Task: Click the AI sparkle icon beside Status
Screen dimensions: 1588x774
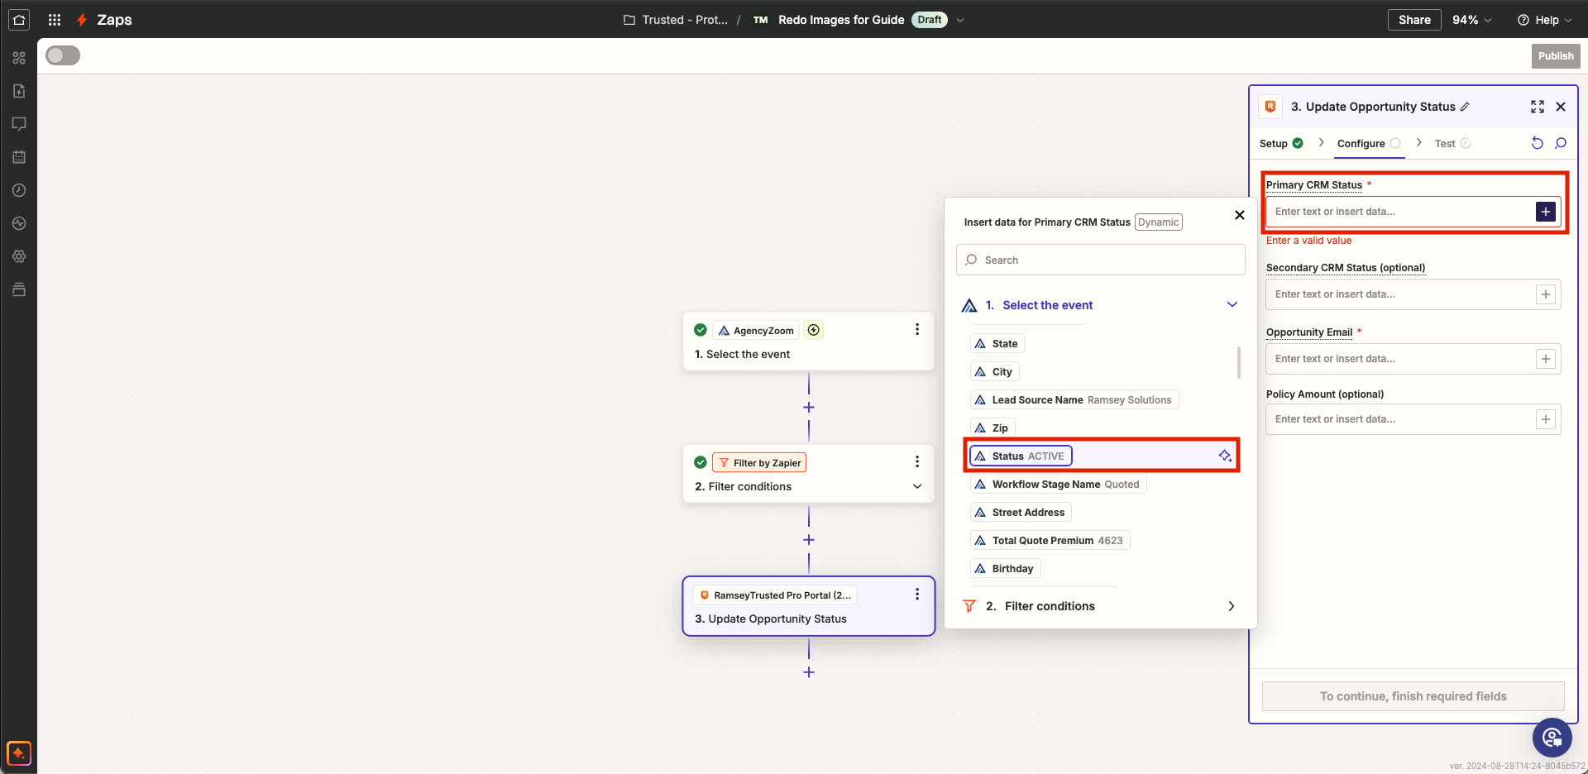Action: 1225,456
